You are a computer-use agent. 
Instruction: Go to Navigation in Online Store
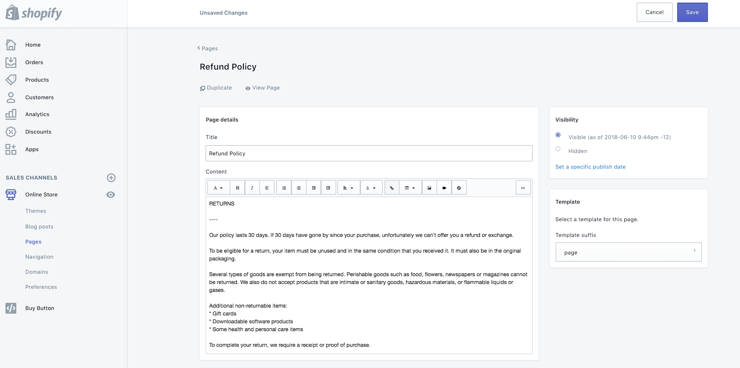(39, 257)
